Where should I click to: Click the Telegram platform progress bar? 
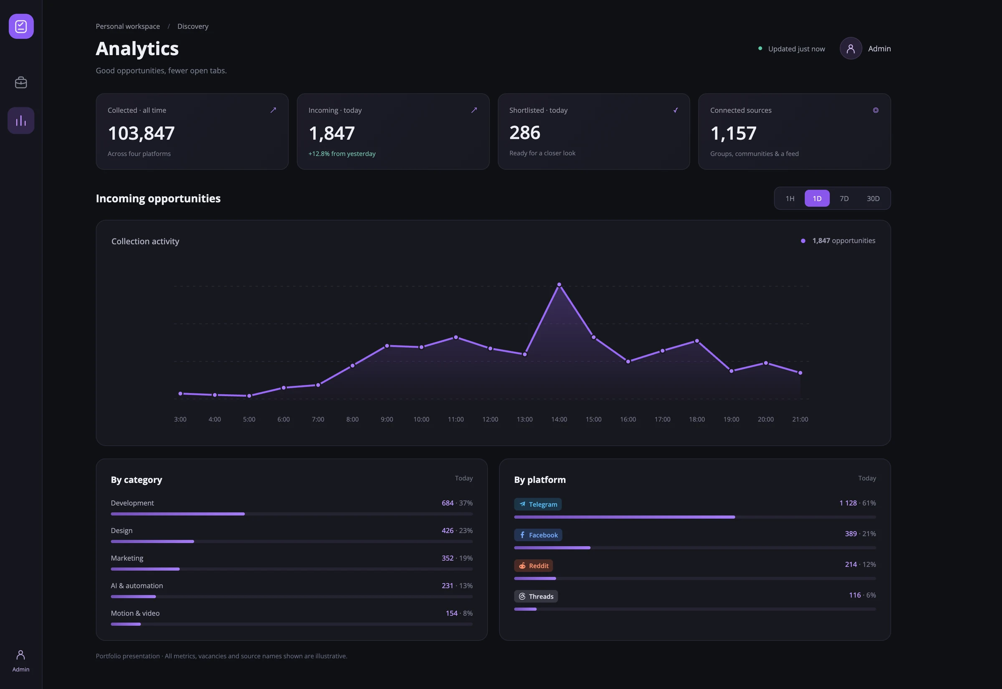[695, 517]
